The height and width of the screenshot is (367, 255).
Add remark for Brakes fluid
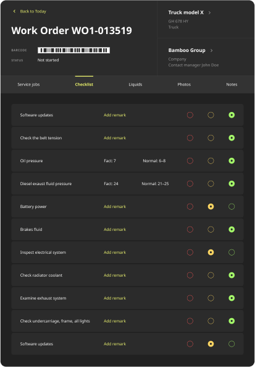click(x=115, y=230)
